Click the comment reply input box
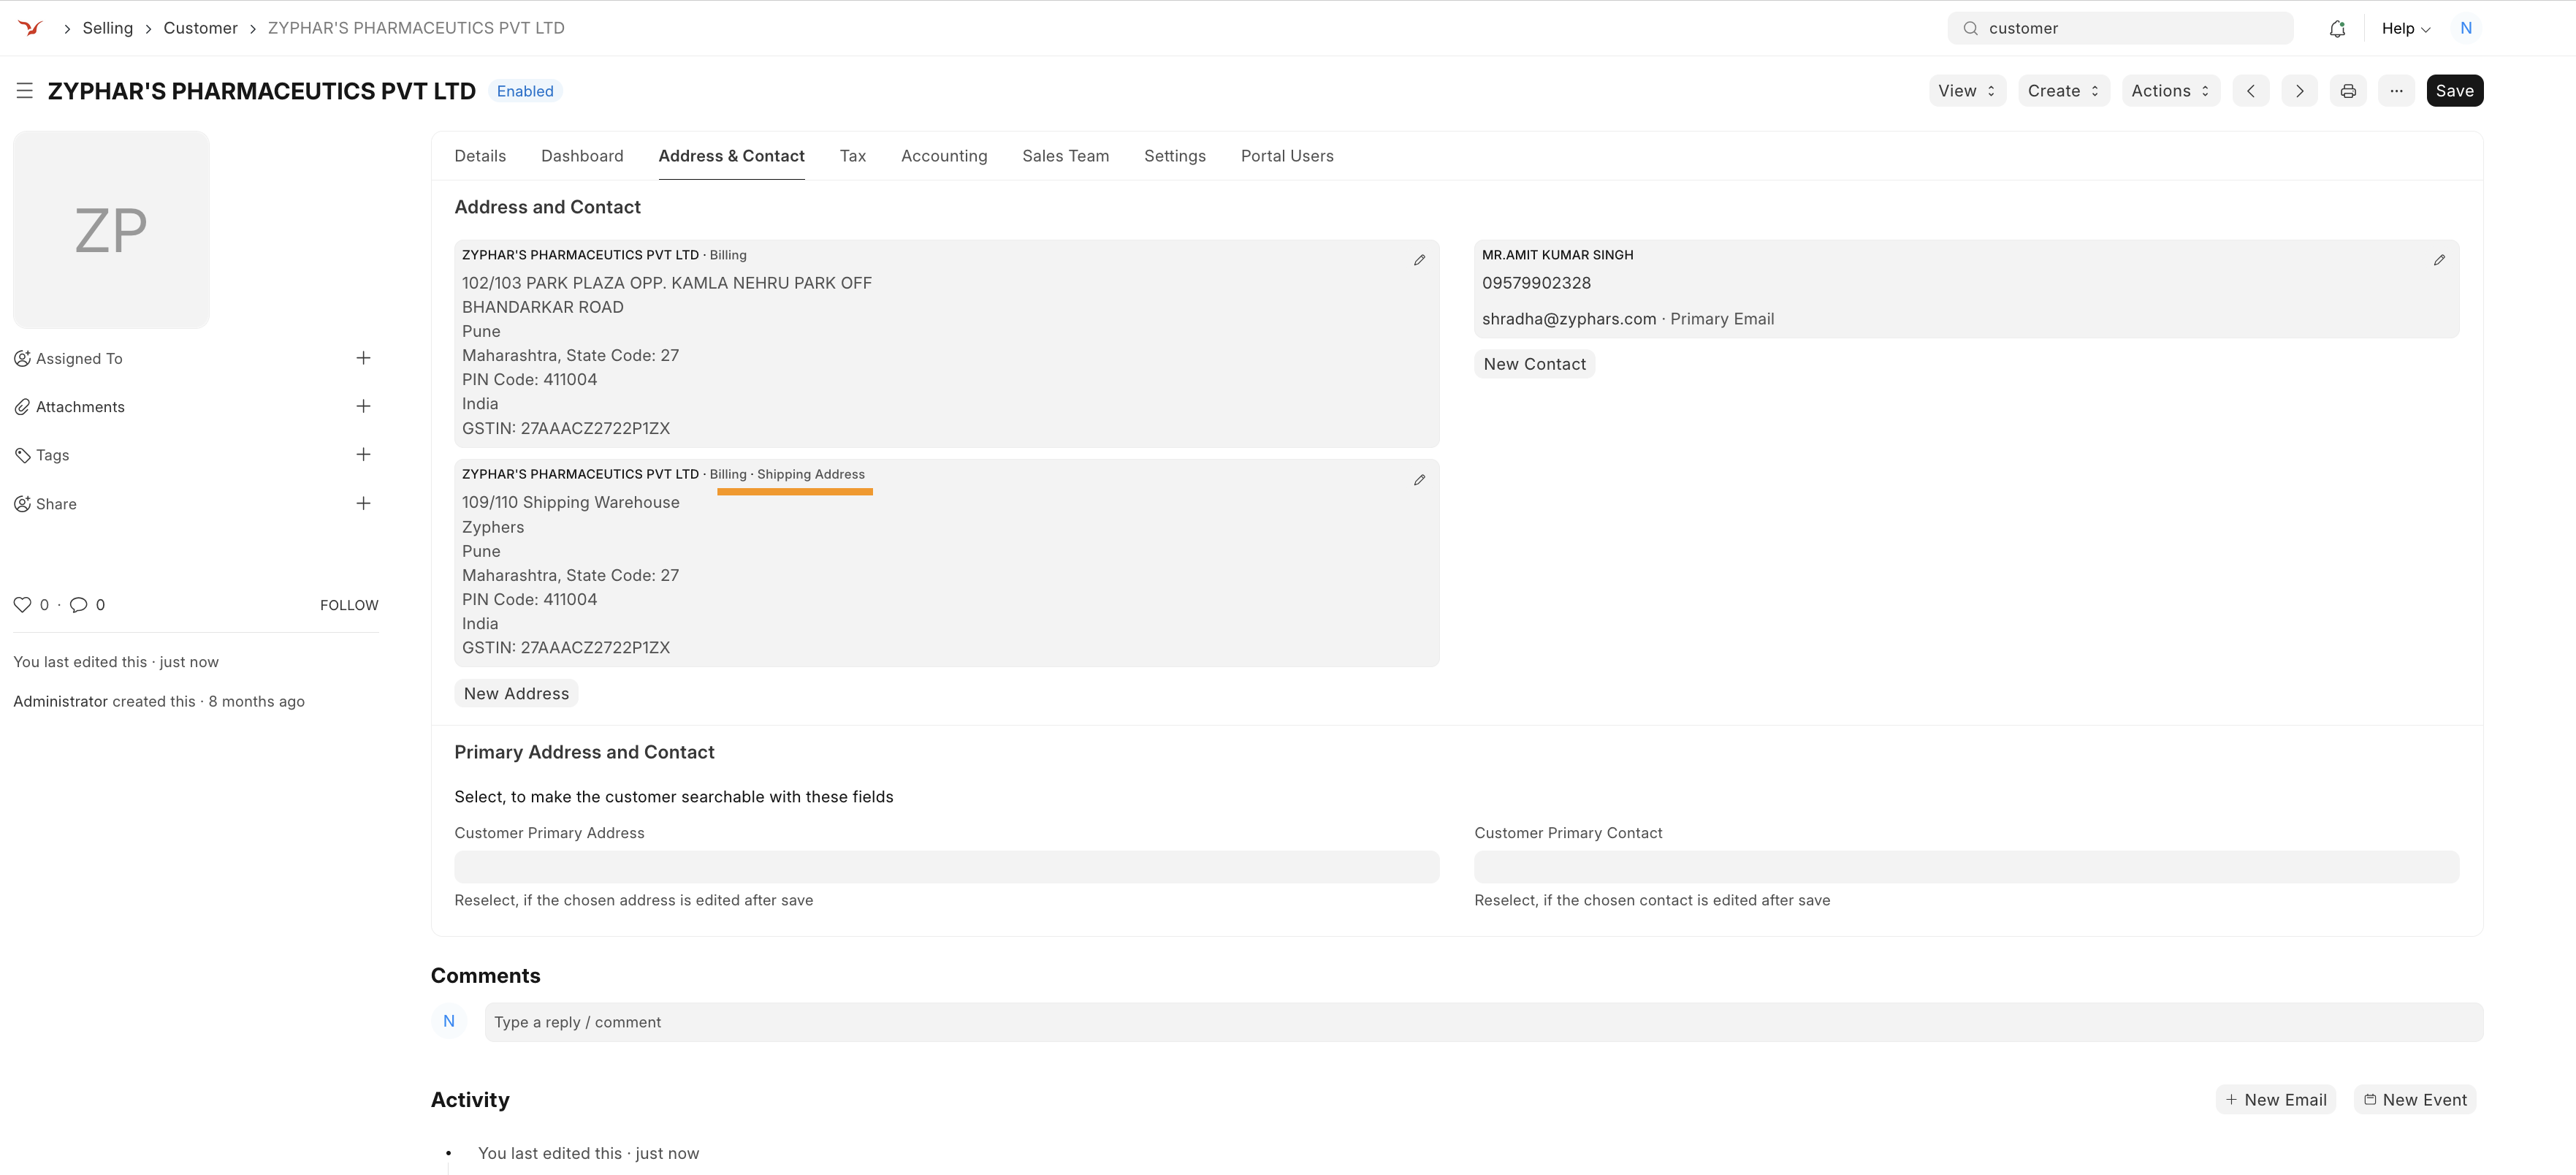 1484,1022
